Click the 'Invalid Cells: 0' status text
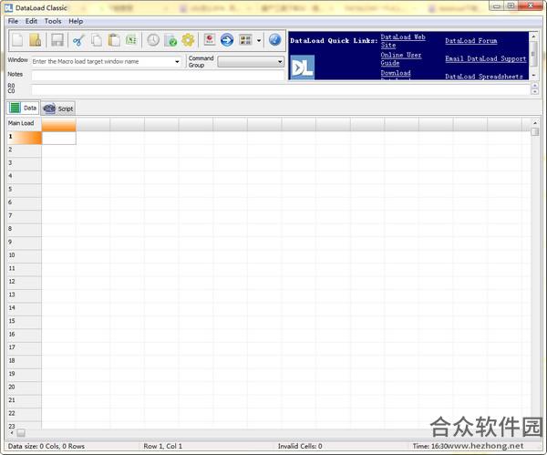This screenshot has height=455, width=547. [300, 446]
